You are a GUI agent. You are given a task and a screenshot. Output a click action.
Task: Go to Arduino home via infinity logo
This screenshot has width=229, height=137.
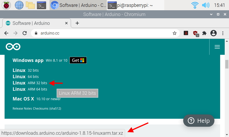click(x=13, y=47)
